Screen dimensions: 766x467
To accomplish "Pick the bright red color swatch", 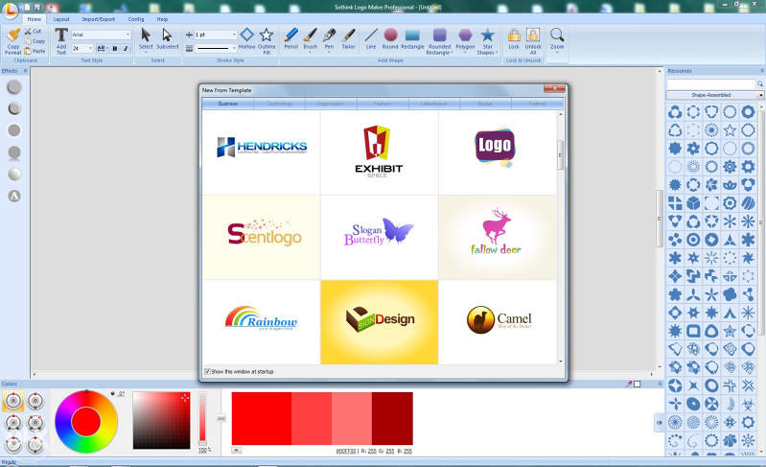I will (262, 418).
